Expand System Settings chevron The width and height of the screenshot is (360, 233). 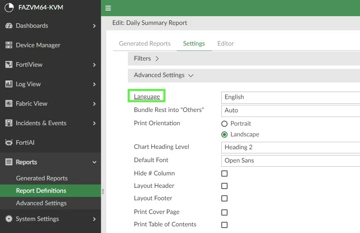[x=94, y=219]
